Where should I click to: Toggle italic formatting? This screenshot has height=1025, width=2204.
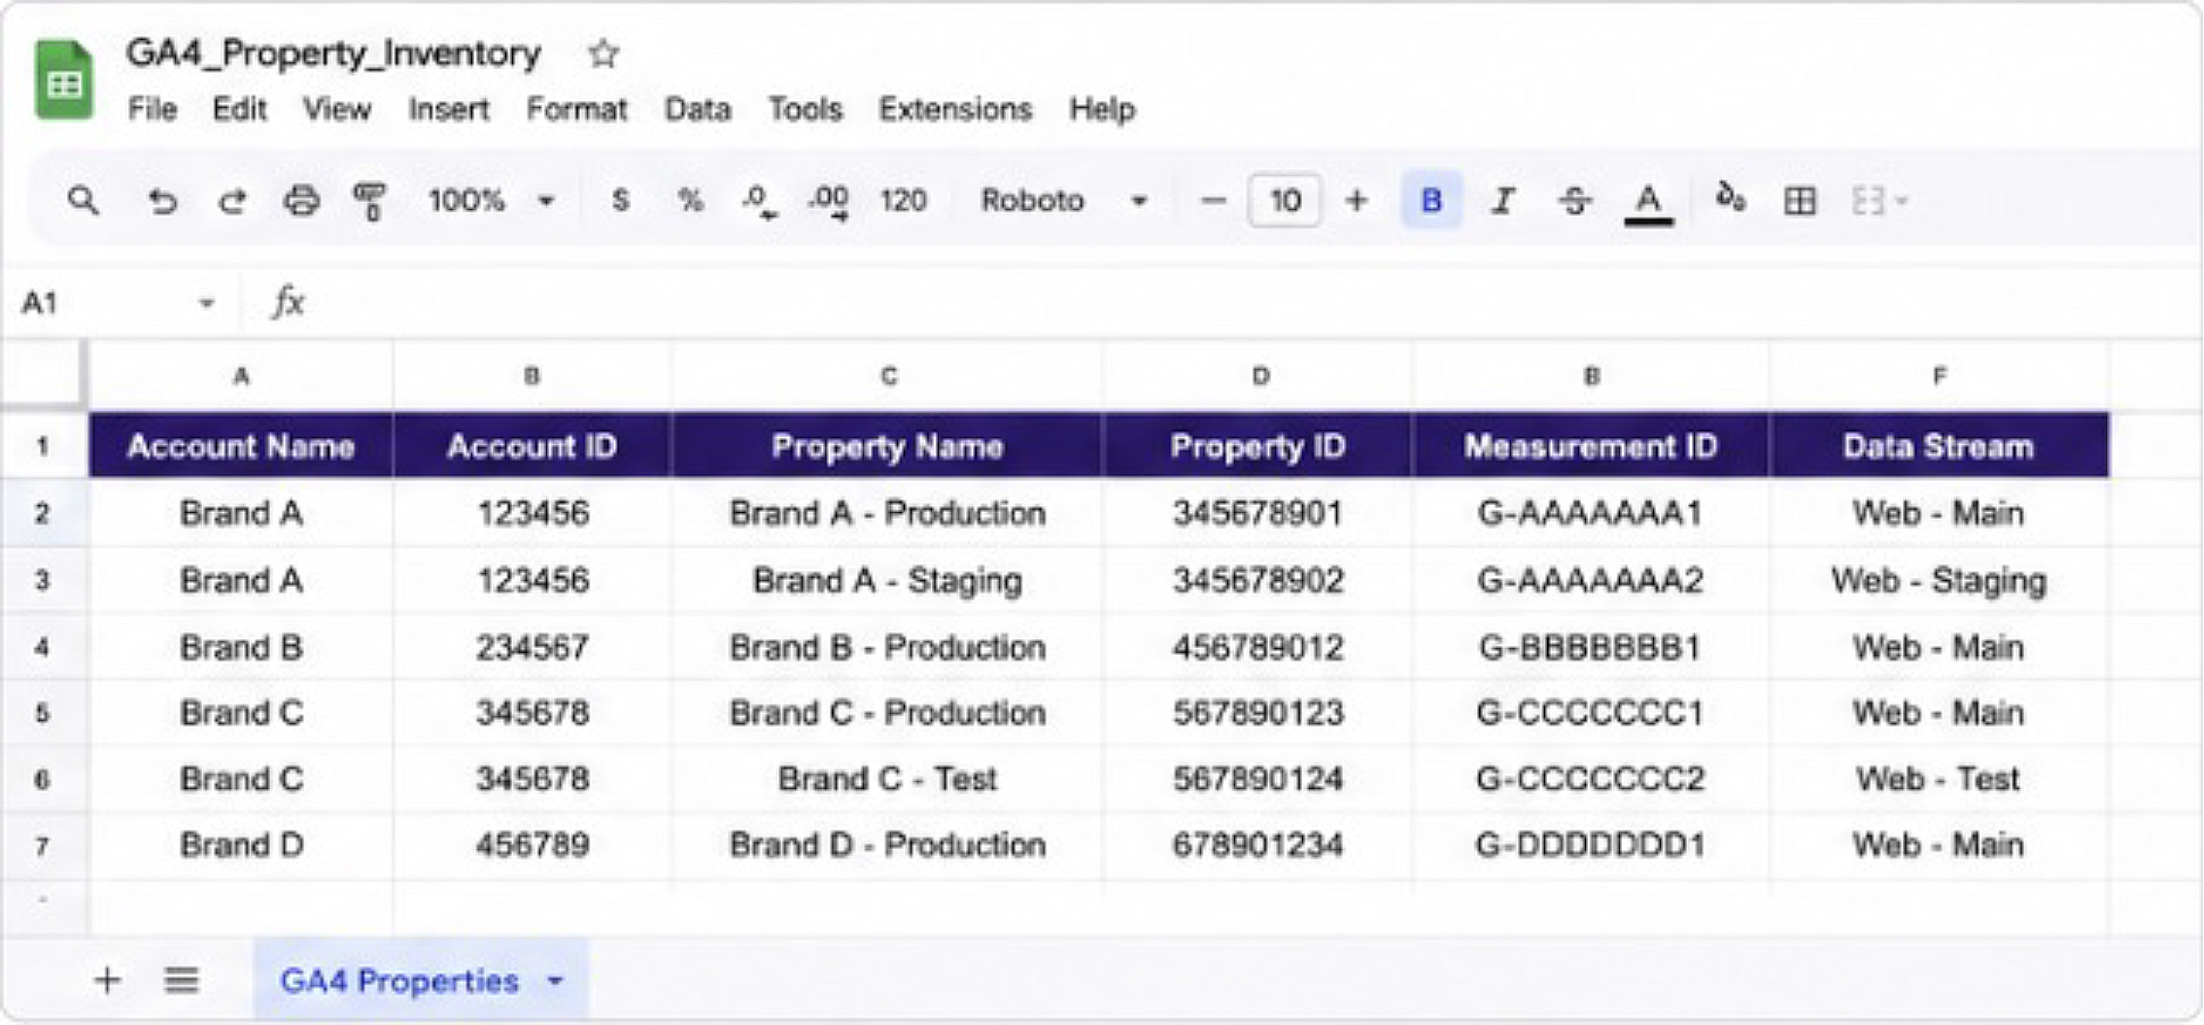coord(1503,201)
